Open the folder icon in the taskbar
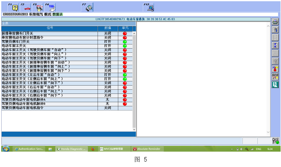The image size is (281, 167). pos(50,149)
